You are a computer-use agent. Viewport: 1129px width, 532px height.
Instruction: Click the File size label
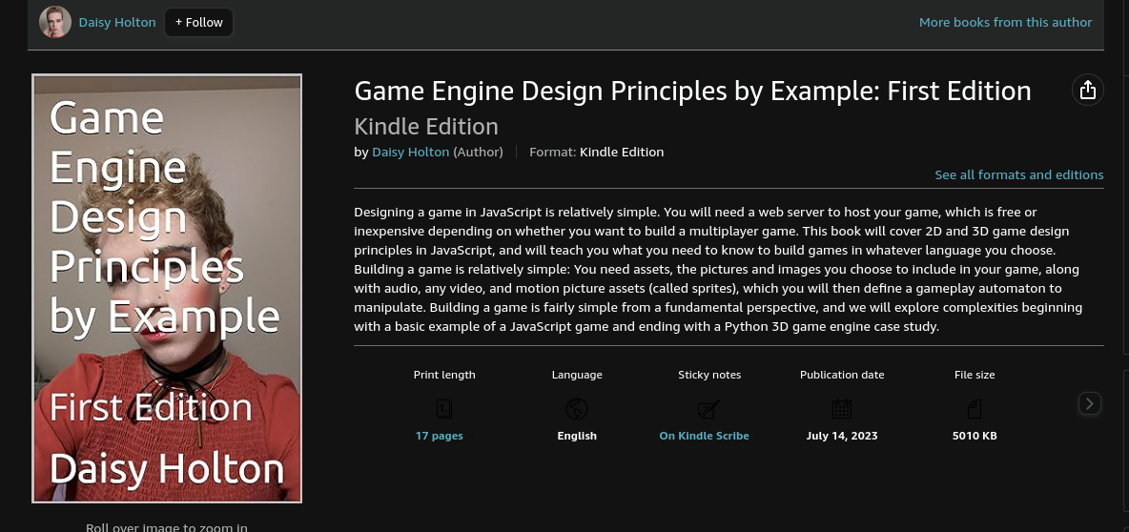point(975,375)
